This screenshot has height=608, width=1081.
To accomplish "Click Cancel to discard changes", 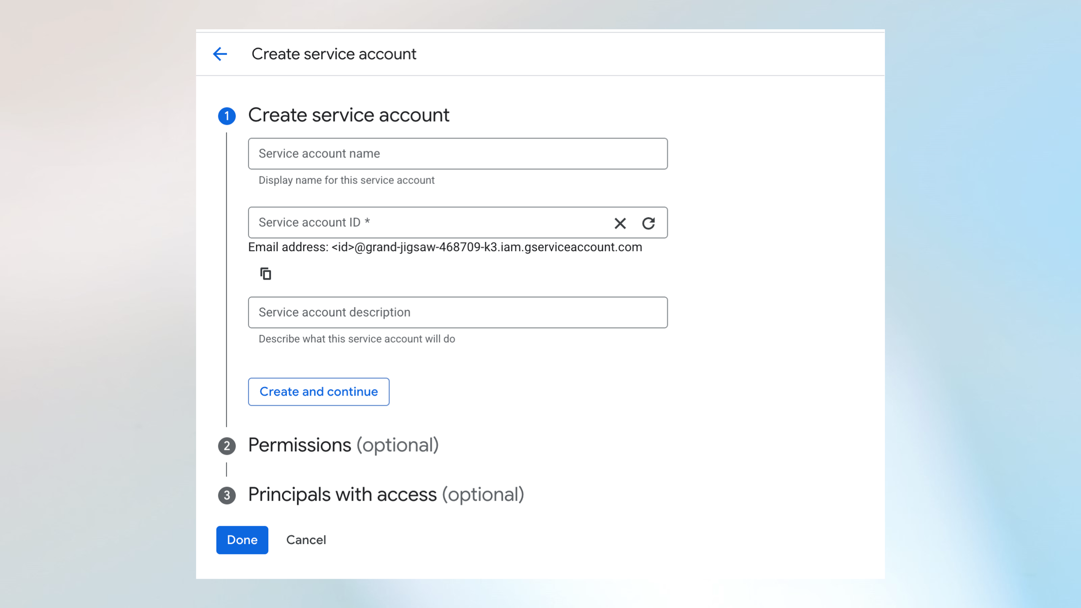I will [306, 540].
